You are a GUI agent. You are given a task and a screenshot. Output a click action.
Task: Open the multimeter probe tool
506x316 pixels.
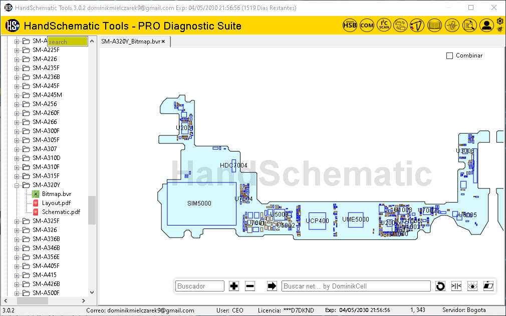coord(417,25)
